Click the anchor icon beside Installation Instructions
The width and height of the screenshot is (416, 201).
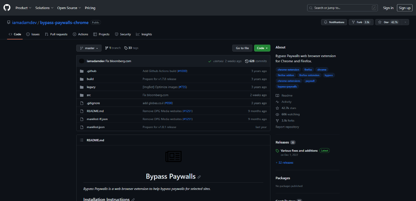pos(133,200)
